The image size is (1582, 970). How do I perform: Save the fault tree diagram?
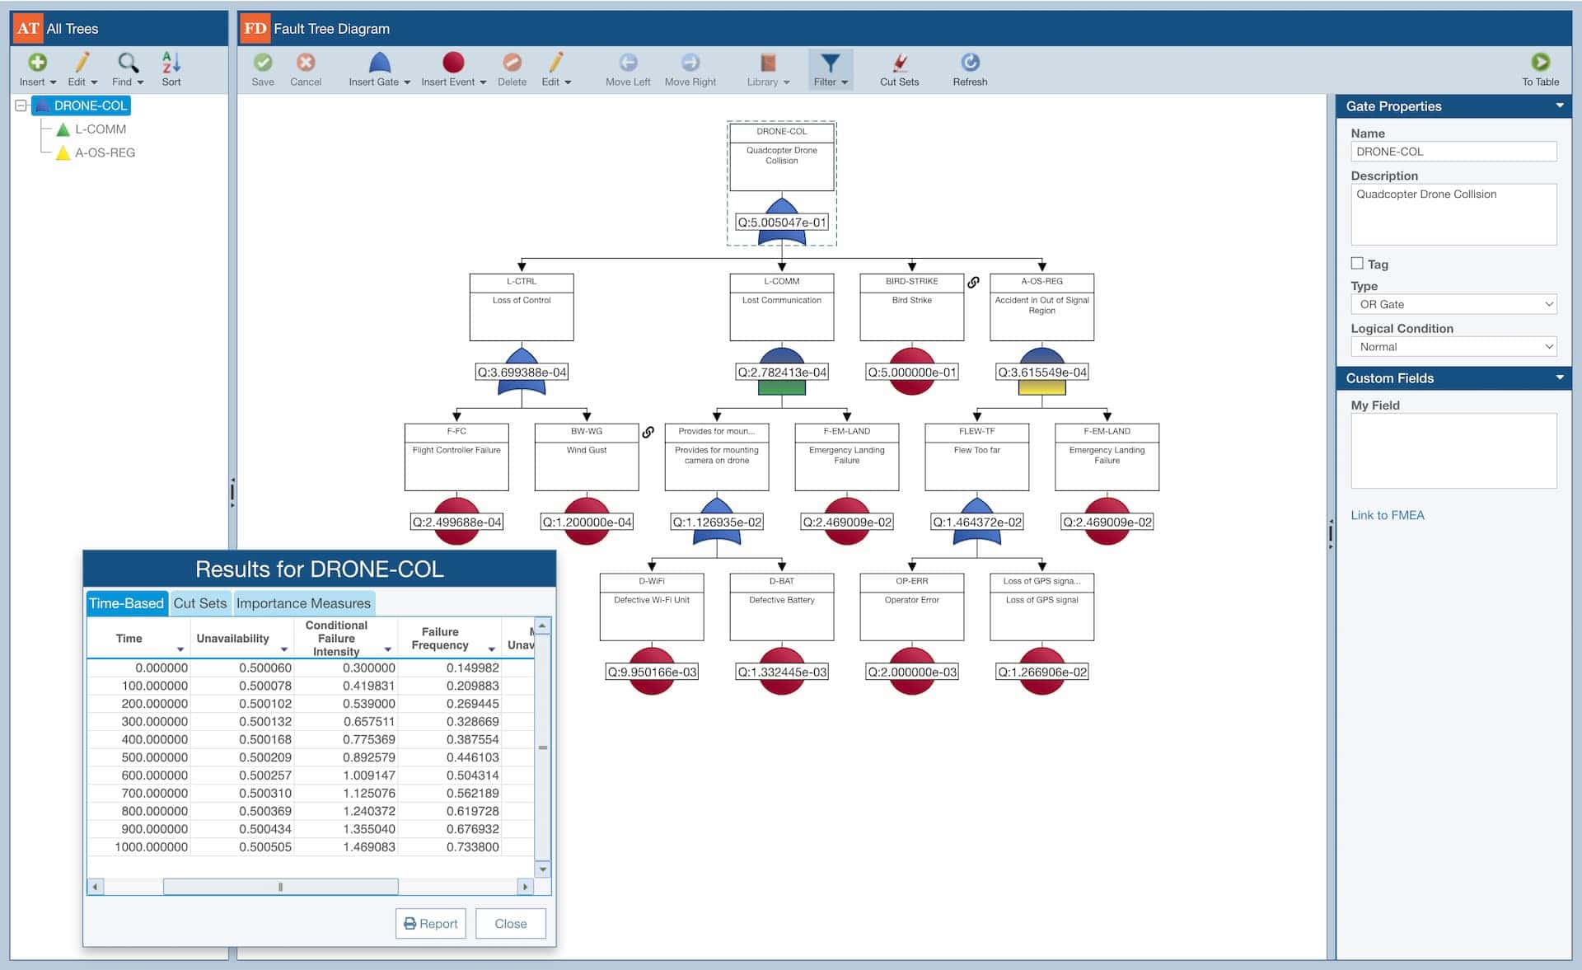click(263, 69)
